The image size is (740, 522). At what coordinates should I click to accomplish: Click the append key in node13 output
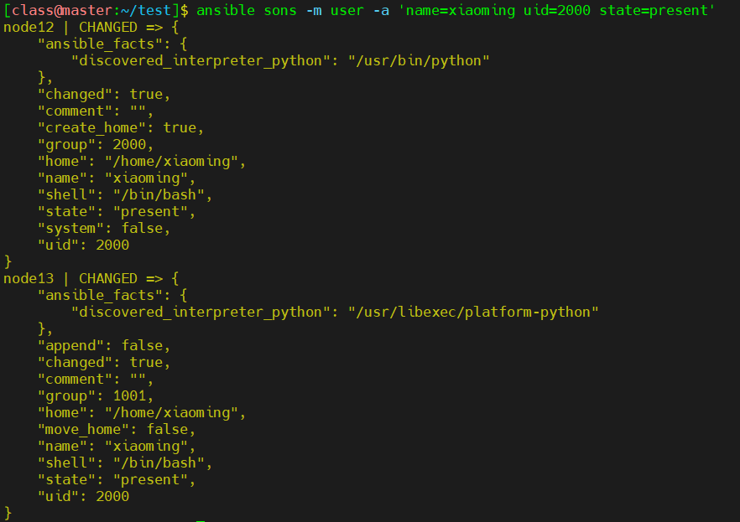tap(70, 345)
